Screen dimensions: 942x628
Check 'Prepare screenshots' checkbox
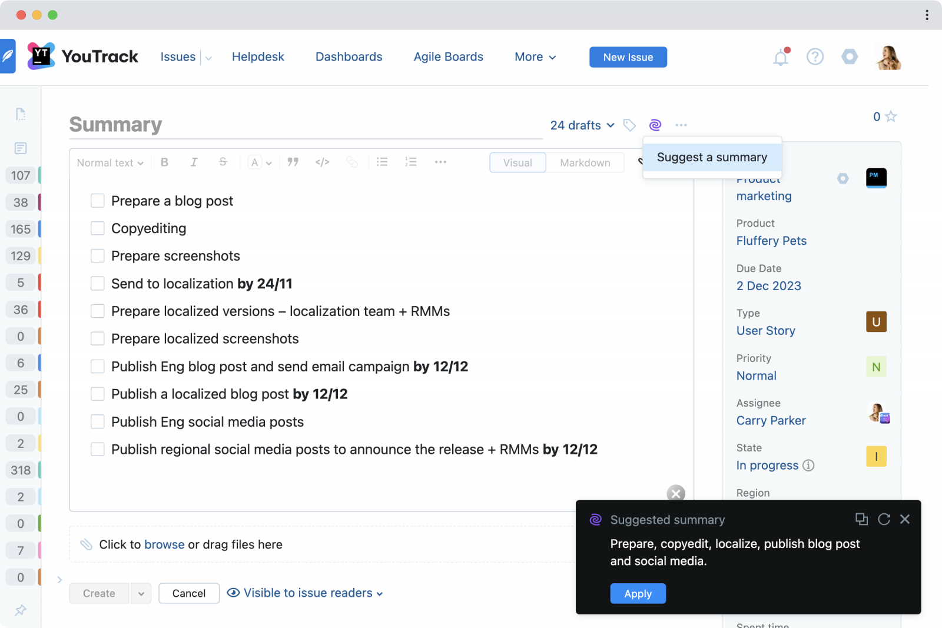click(98, 256)
